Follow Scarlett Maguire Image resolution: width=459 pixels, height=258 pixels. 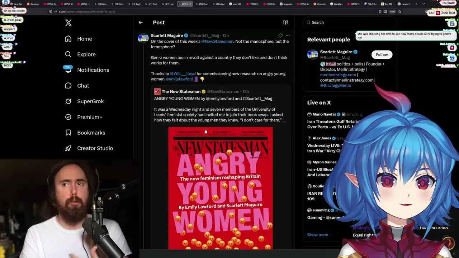click(382, 54)
